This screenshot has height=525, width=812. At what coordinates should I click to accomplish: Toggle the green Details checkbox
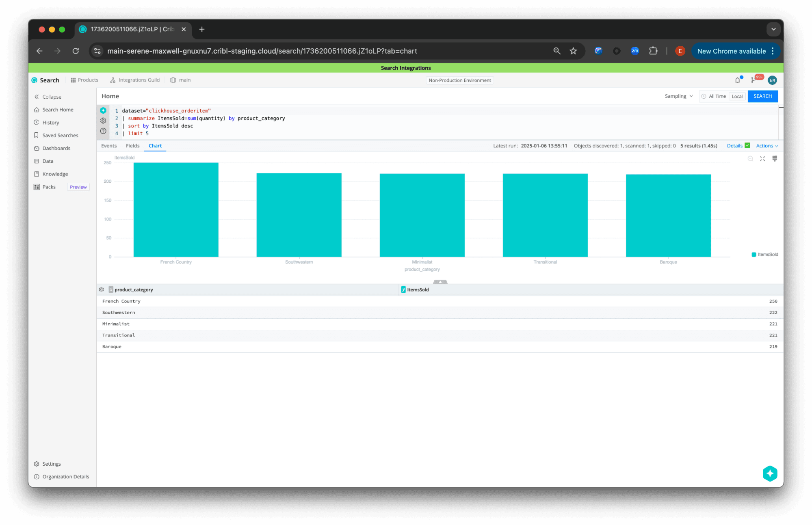click(x=747, y=145)
